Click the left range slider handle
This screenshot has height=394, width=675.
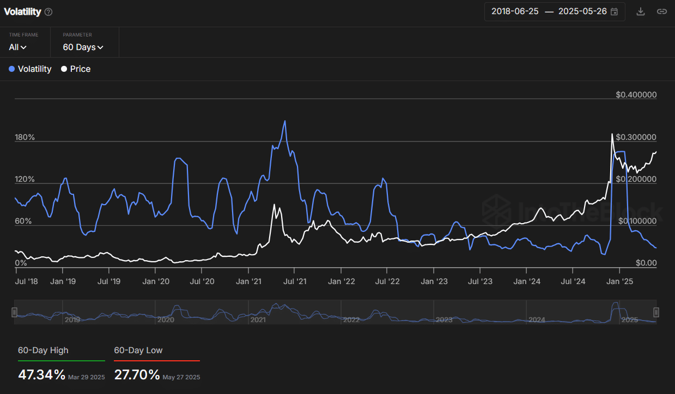15,312
